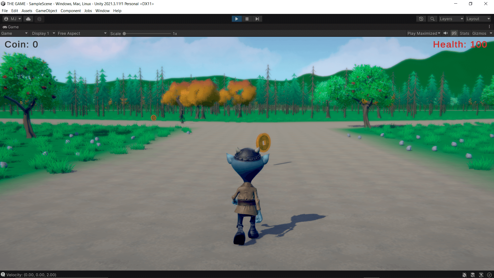Open the Window menu
Viewport: 494px width, 278px height.
click(x=102, y=11)
